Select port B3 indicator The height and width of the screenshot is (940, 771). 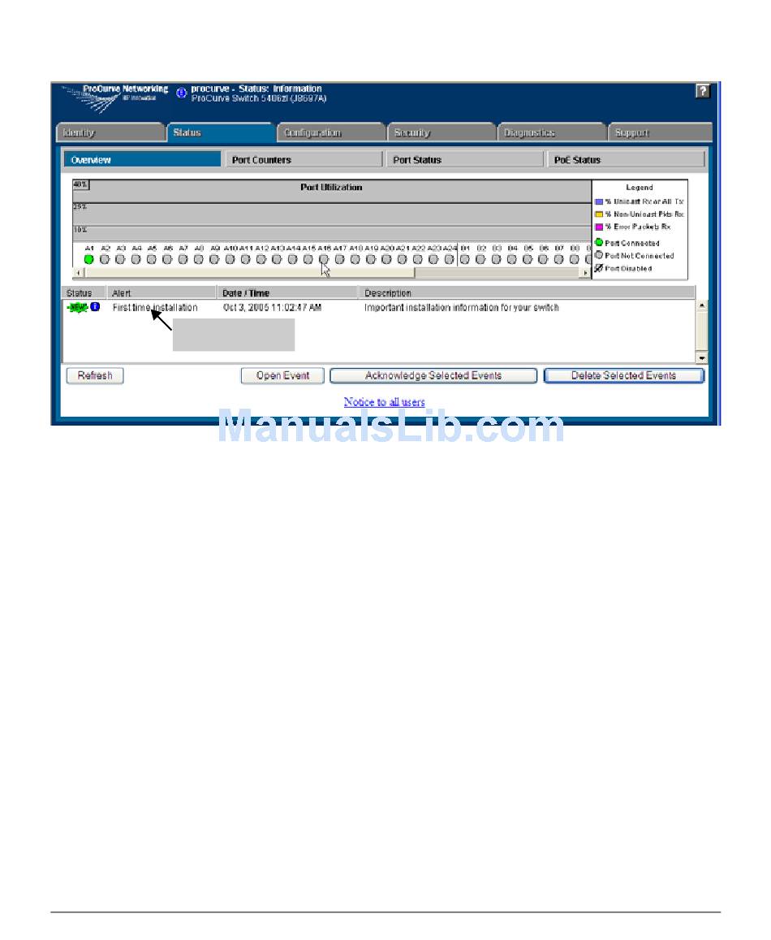click(x=496, y=259)
